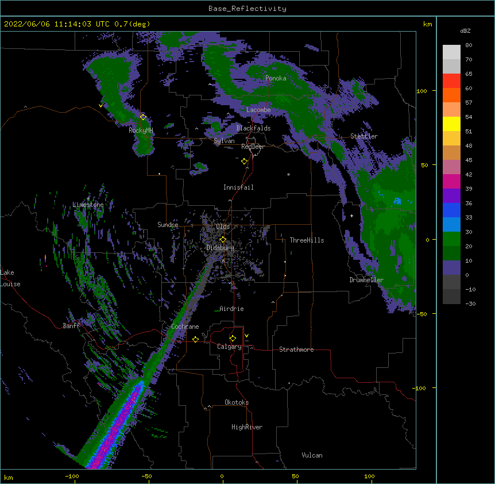Click the km unit label at bottom left

point(9,477)
